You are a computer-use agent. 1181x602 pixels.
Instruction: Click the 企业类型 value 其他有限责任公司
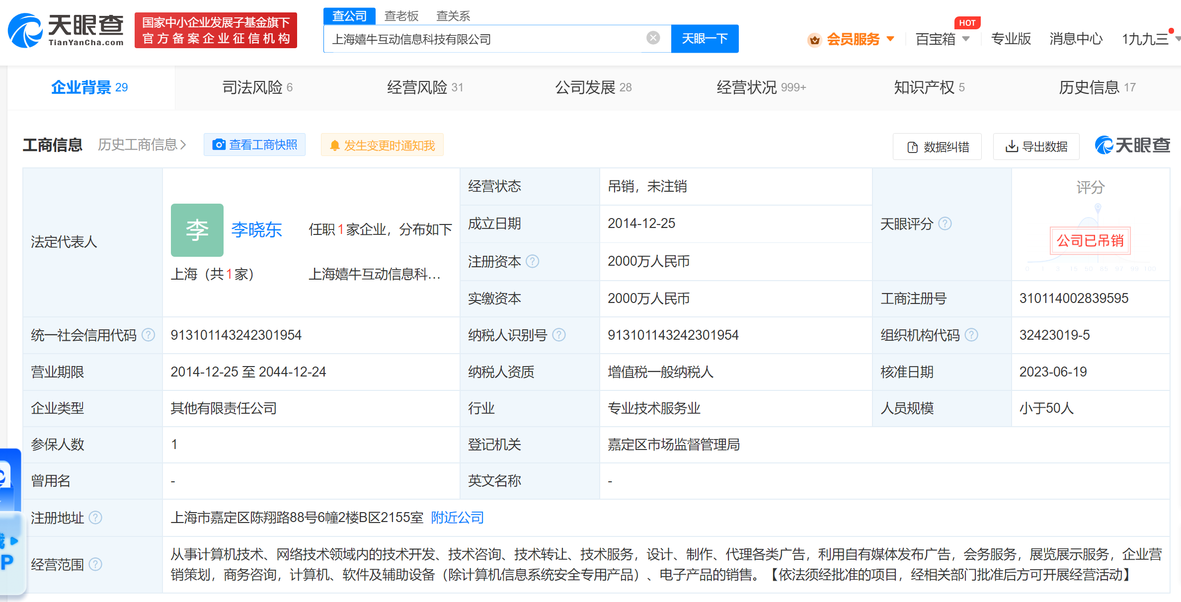(x=224, y=408)
